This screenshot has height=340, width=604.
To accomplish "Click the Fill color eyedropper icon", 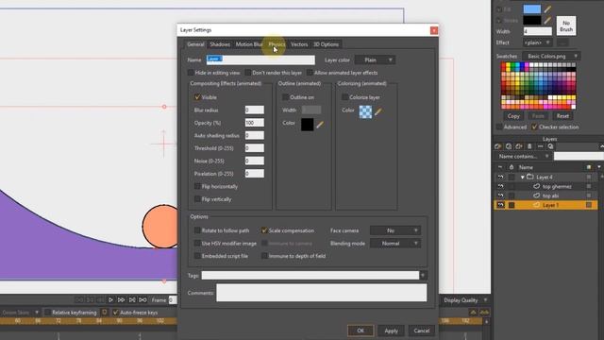I will point(547,8).
